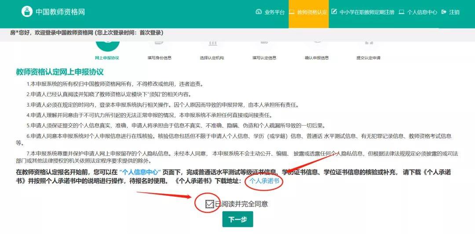Click the 下一步 button
The height and width of the screenshot is (234, 475).
(x=237, y=220)
